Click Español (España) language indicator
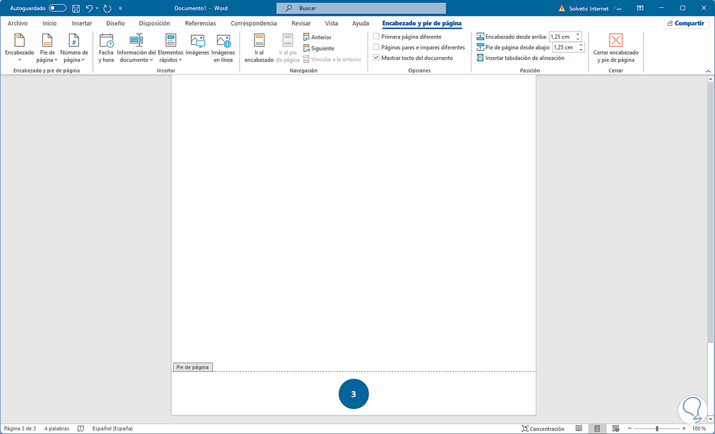 tap(112, 428)
